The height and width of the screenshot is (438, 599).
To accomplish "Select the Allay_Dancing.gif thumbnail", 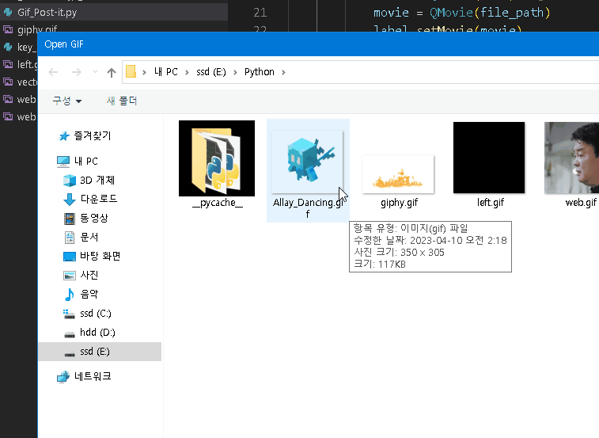I will (x=308, y=162).
